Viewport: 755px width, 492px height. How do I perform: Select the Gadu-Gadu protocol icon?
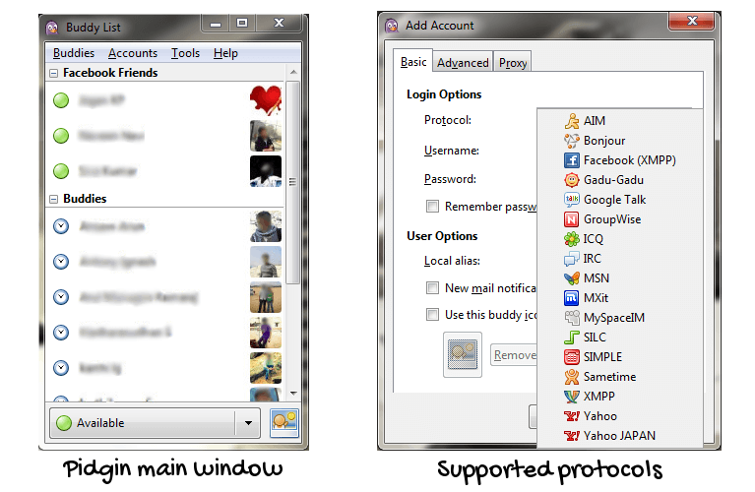click(x=572, y=180)
